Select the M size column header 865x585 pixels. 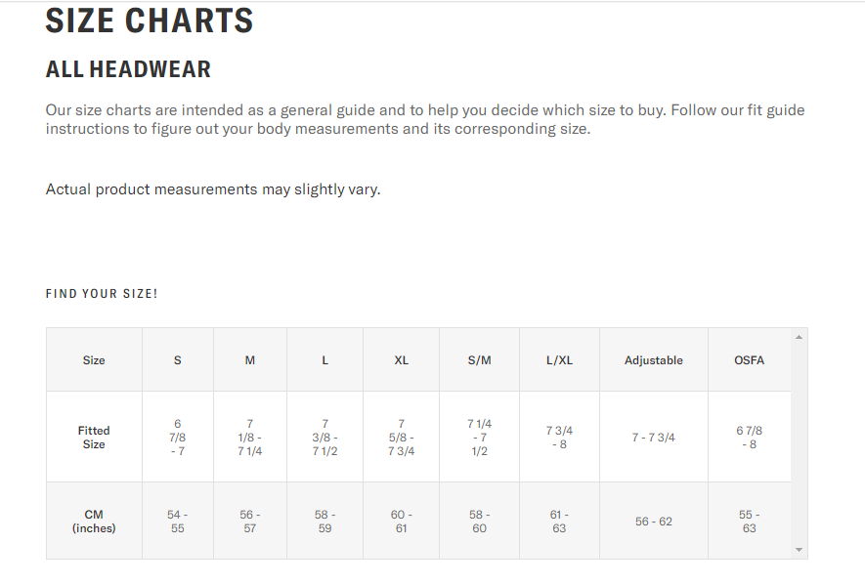pos(250,360)
